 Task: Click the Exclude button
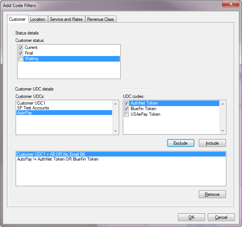click(x=181, y=143)
